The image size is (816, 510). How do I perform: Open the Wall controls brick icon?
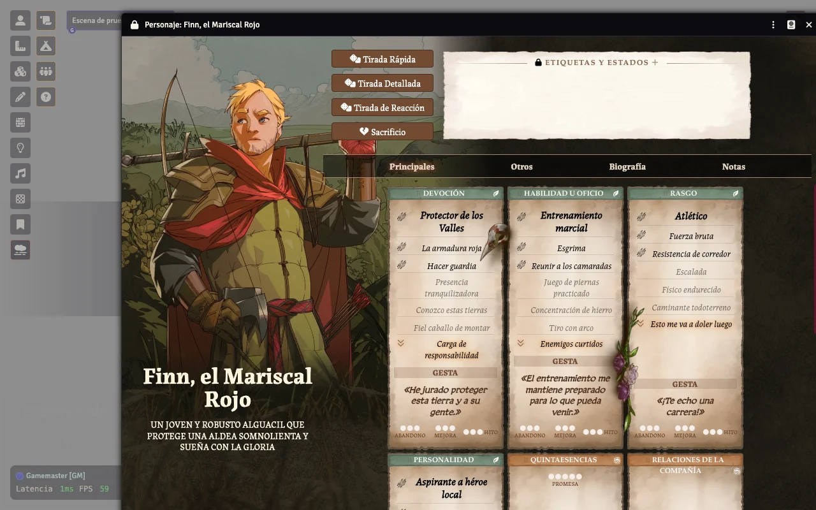[x=20, y=122]
